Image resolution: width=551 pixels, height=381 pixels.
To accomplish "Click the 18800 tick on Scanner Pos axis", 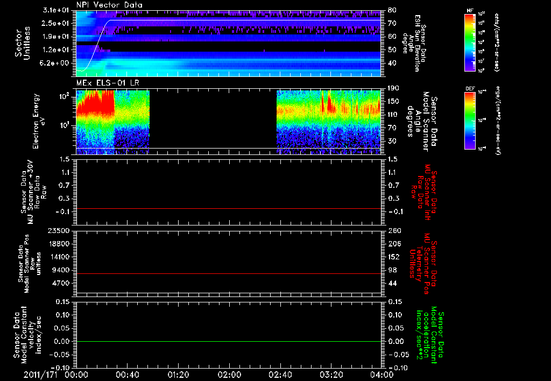I will (58, 244).
